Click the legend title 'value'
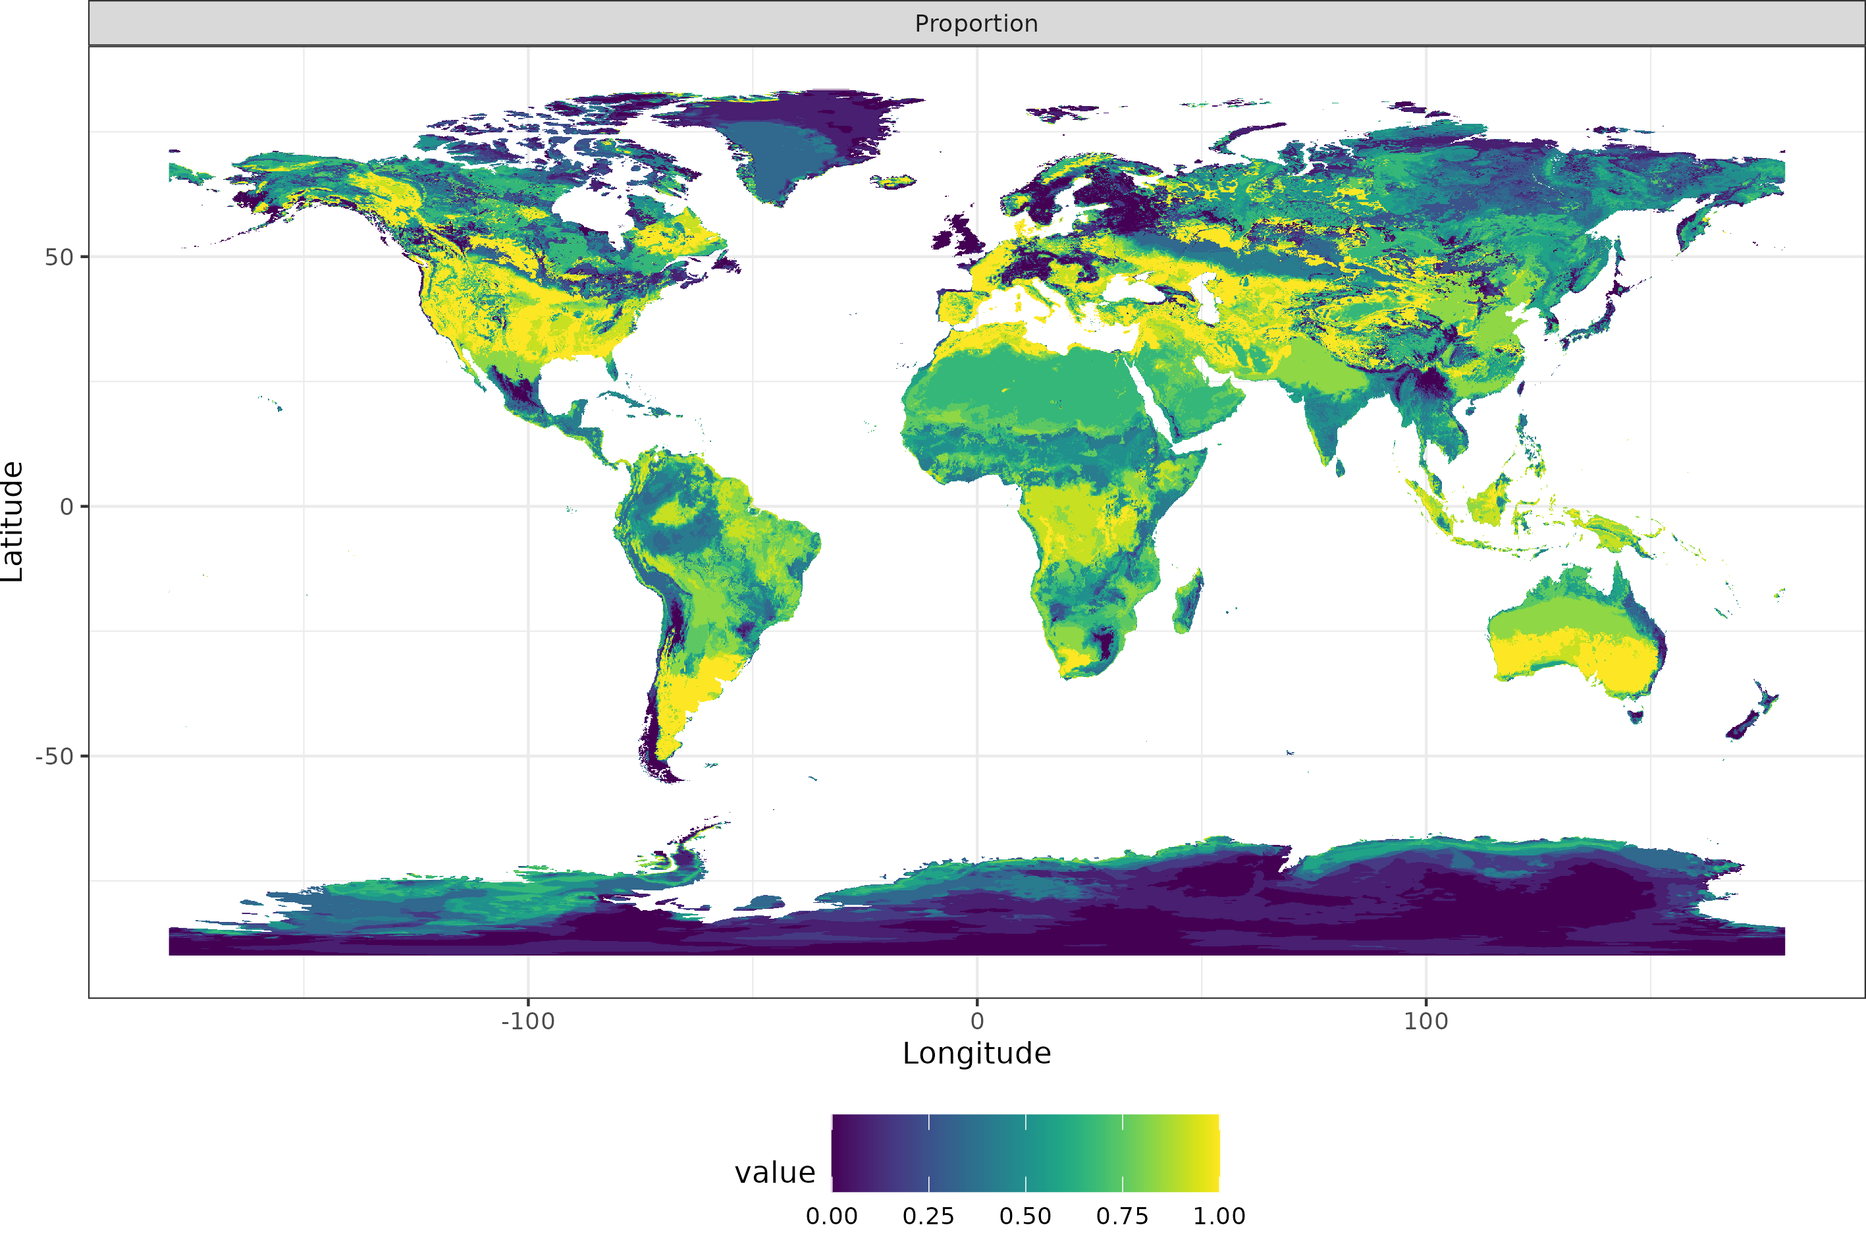The width and height of the screenshot is (1866, 1244). [x=774, y=1173]
